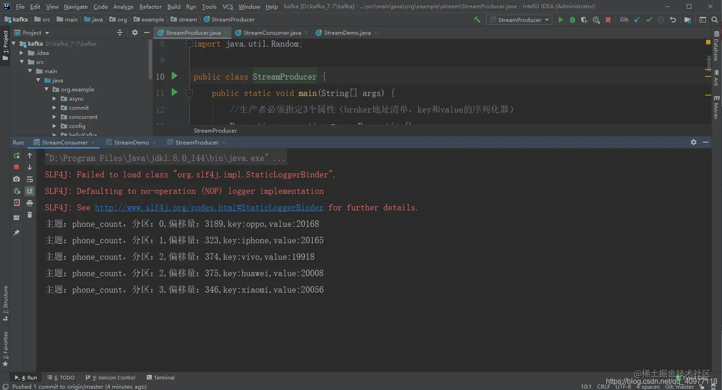This screenshot has height=390, width=722.
Task: Click down the stack trace arrow
Action: [x=30, y=167]
